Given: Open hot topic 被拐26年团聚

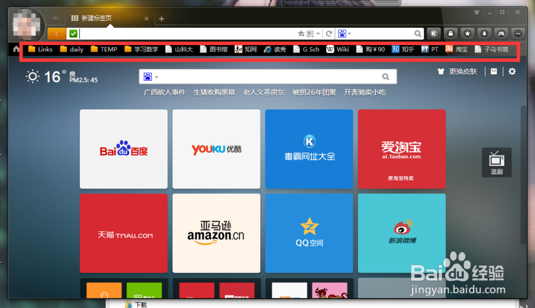Looking at the screenshot, I should point(314,92).
